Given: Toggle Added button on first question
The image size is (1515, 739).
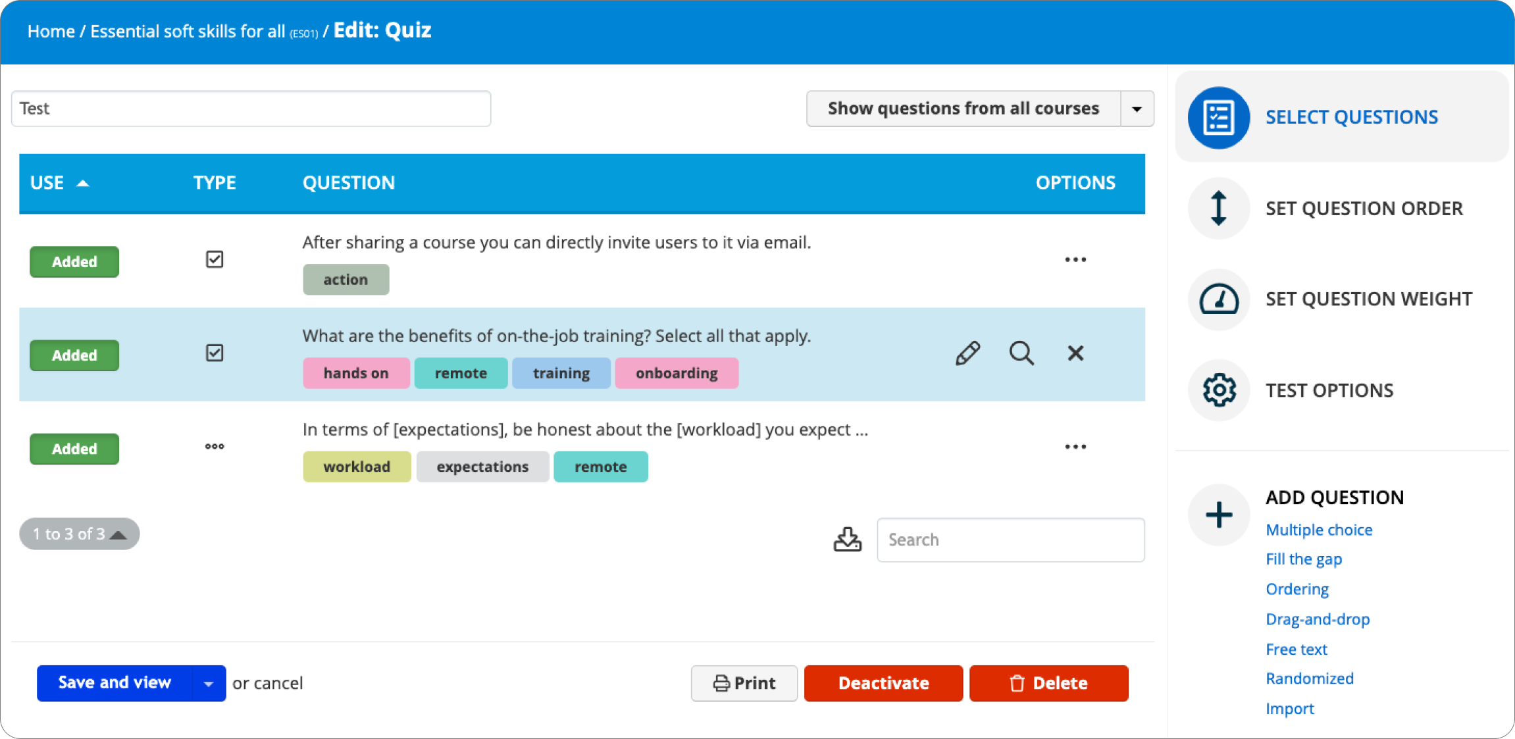Looking at the screenshot, I should pos(74,262).
